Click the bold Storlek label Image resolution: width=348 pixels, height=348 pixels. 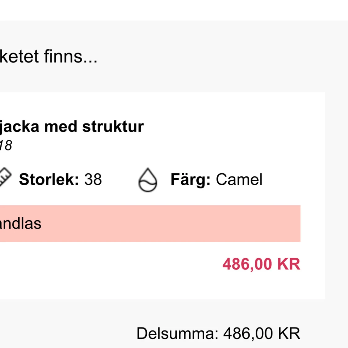[49, 179]
